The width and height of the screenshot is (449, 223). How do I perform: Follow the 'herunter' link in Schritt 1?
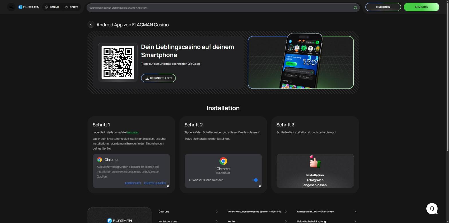coord(133,132)
